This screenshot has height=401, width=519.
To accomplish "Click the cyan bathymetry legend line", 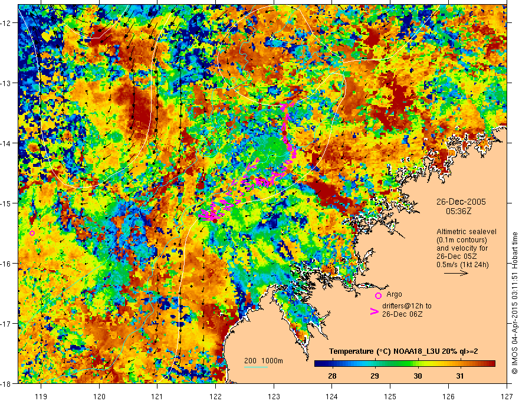I will 256,367.
